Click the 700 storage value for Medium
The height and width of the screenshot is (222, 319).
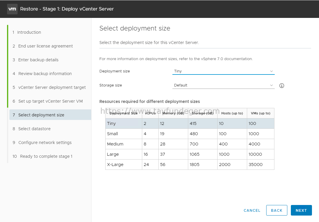194,144
